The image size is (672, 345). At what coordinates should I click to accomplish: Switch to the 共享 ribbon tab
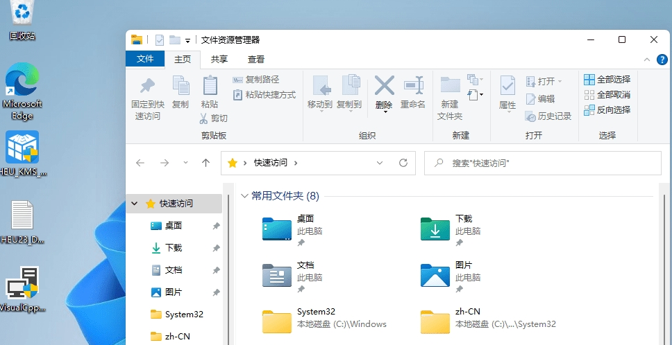pyautogui.click(x=219, y=60)
